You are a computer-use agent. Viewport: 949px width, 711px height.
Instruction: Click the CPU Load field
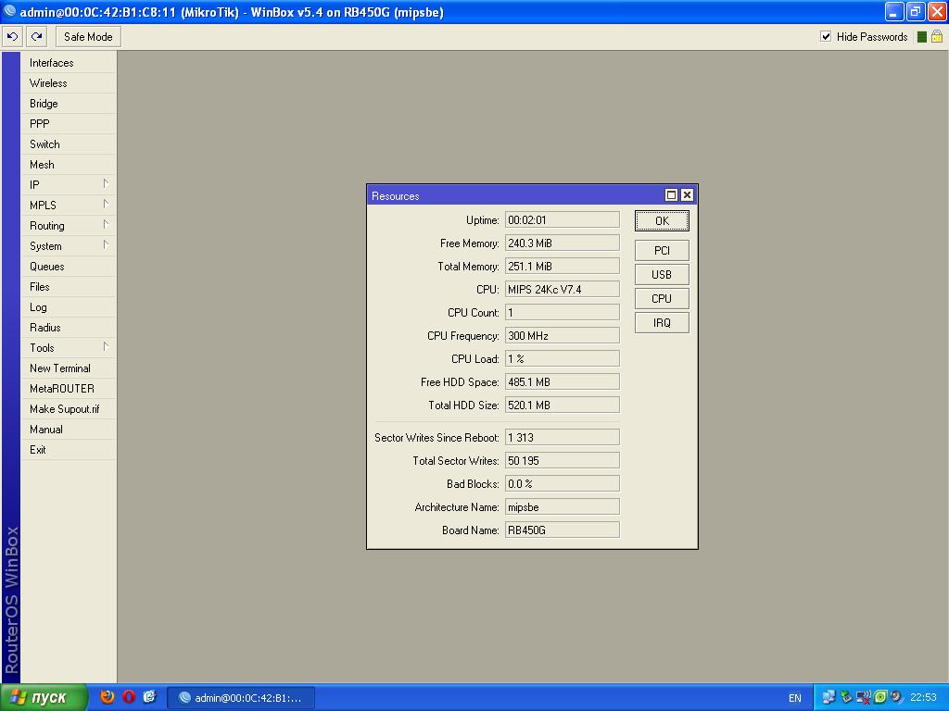tap(563, 358)
